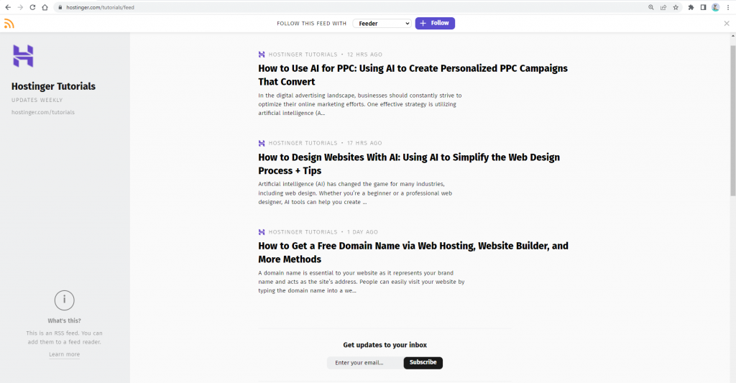Open the Chrome three-dot menu
The image size is (736, 383).
click(x=728, y=7)
